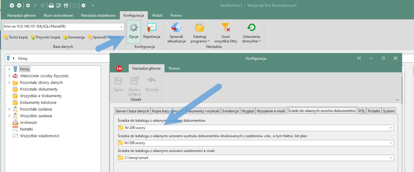Click the Rejestracja certificate icon

(151, 28)
